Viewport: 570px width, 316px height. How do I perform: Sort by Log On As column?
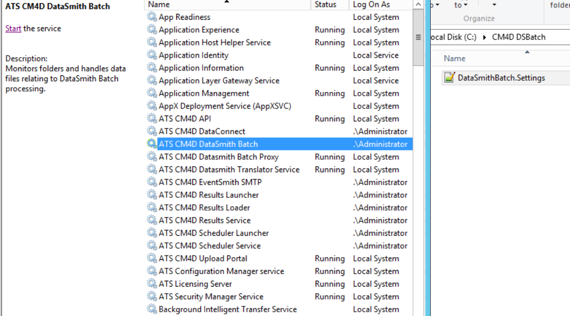point(378,4)
